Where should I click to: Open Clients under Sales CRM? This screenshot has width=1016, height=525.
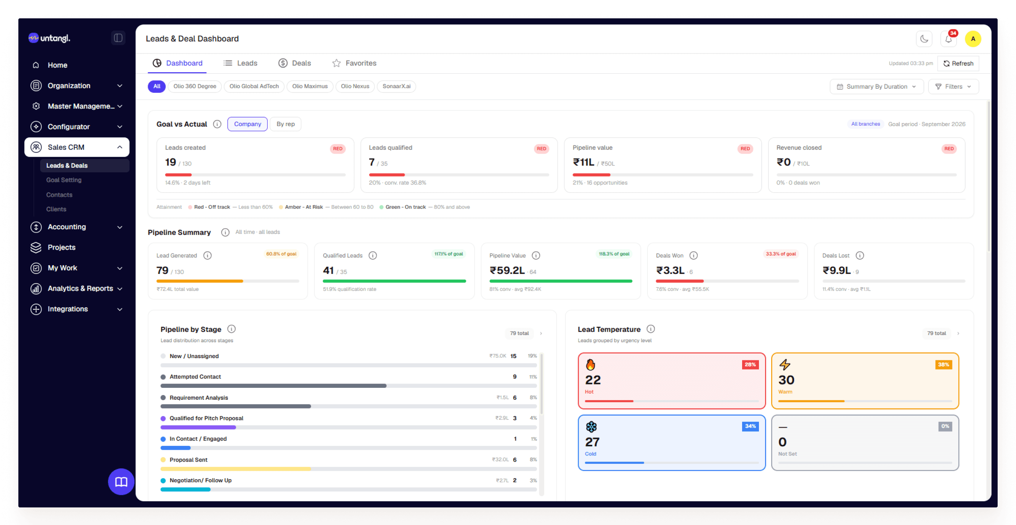click(56, 209)
